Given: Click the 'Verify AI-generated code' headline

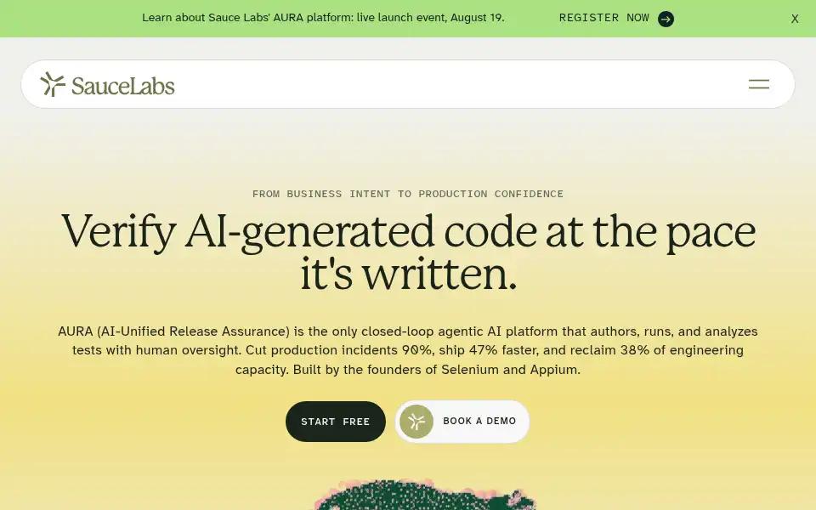Looking at the screenshot, I should click(408, 252).
